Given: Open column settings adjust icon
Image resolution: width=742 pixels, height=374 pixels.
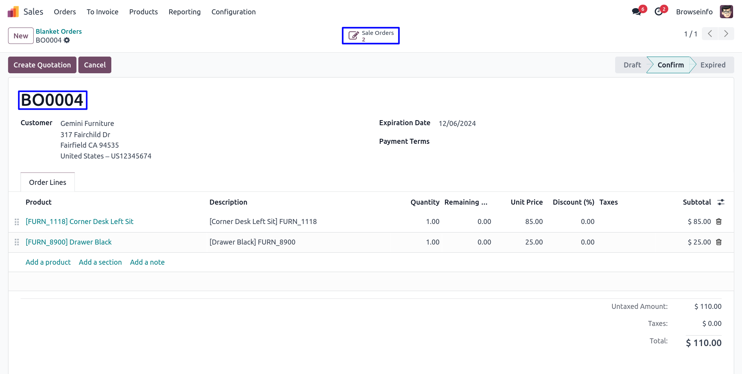Looking at the screenshot, I should [721, 202].
